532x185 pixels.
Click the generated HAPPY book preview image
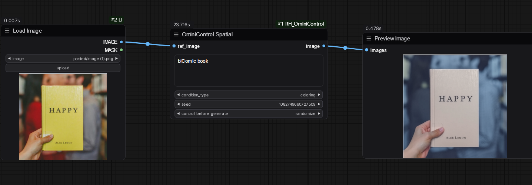click(x=455, y=106)
